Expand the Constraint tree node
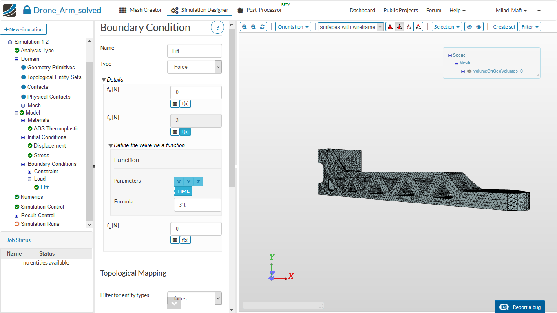This screenshot has width=557, height=313. (30, 172)
